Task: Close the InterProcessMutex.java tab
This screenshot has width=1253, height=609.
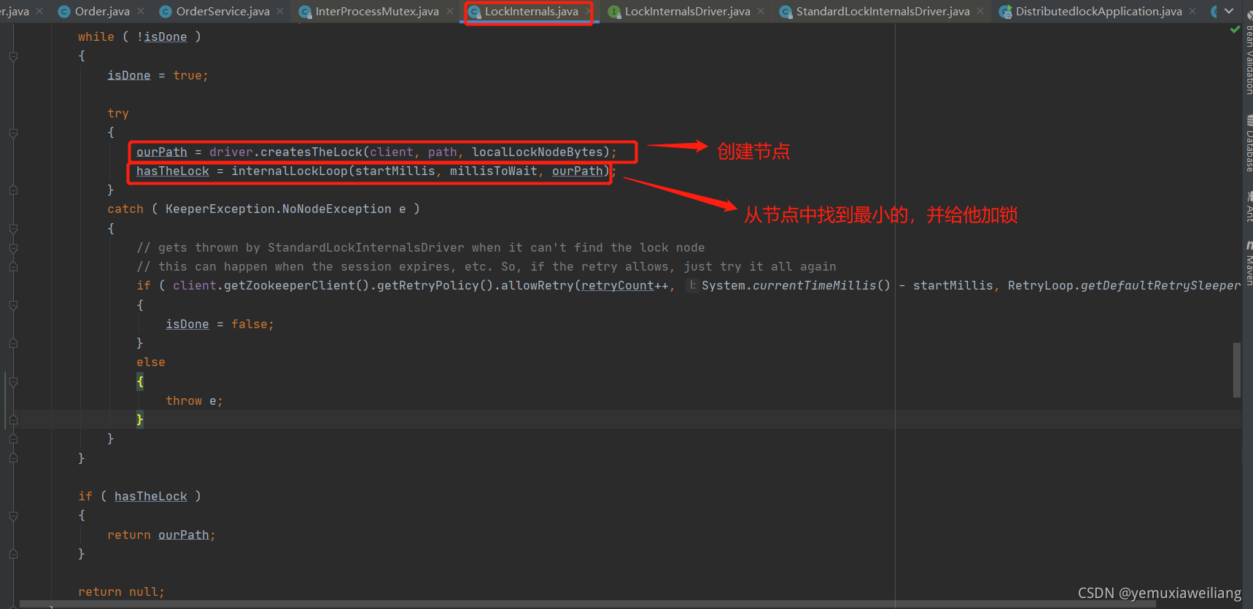Action: pos(450,11)
